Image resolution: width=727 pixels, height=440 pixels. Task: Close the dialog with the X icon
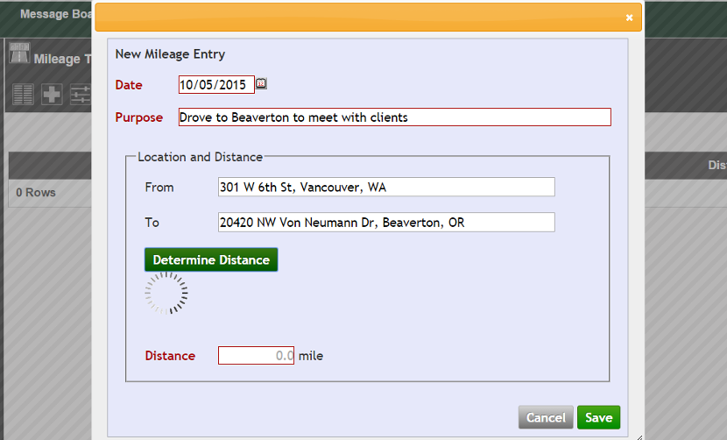629,18
